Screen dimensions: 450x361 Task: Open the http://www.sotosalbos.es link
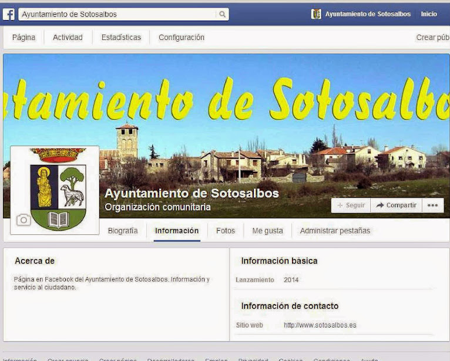pyautogui.click(x=320, y=325)
